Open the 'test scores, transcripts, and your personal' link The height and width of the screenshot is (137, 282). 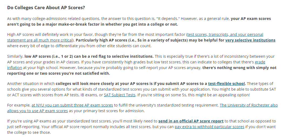pyautogui.click(x=225, y=35)
